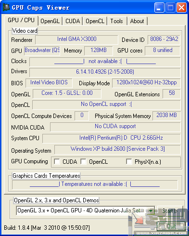Open the Tools tab
189x236 pixels.
(x=117, y=21)
